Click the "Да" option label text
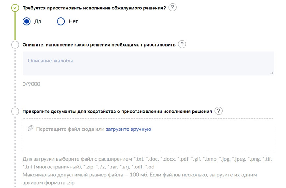 pos(37,22)
